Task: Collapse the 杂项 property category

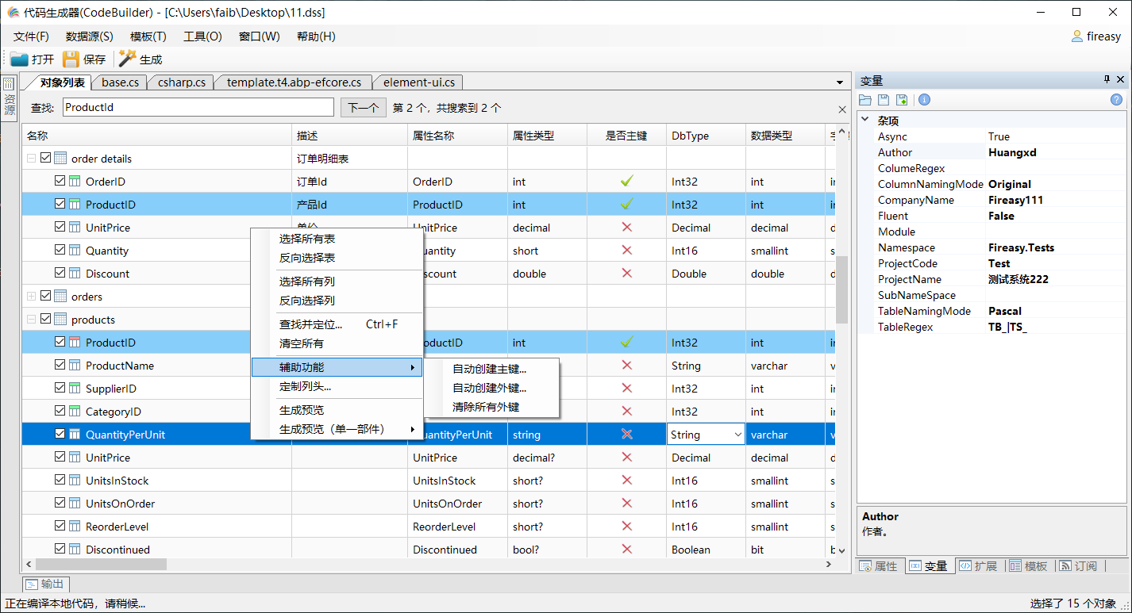Action: [865, 121]
